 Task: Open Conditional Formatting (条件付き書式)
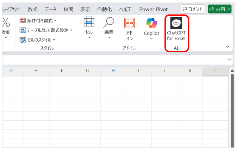[x=38, y=20]
